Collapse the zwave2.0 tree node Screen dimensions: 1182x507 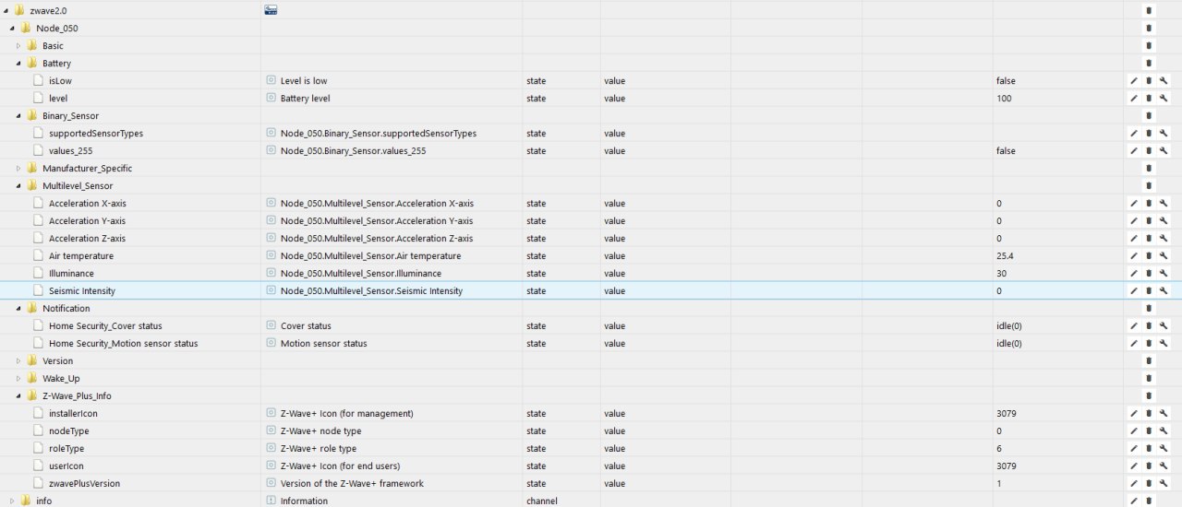(6, 11)
